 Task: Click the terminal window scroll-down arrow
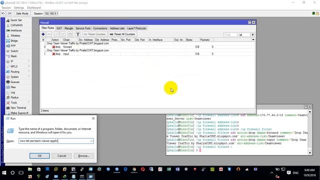[309, 152]
